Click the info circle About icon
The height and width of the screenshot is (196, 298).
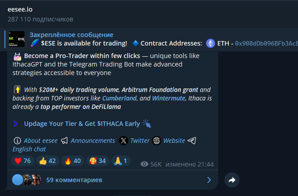17,141
